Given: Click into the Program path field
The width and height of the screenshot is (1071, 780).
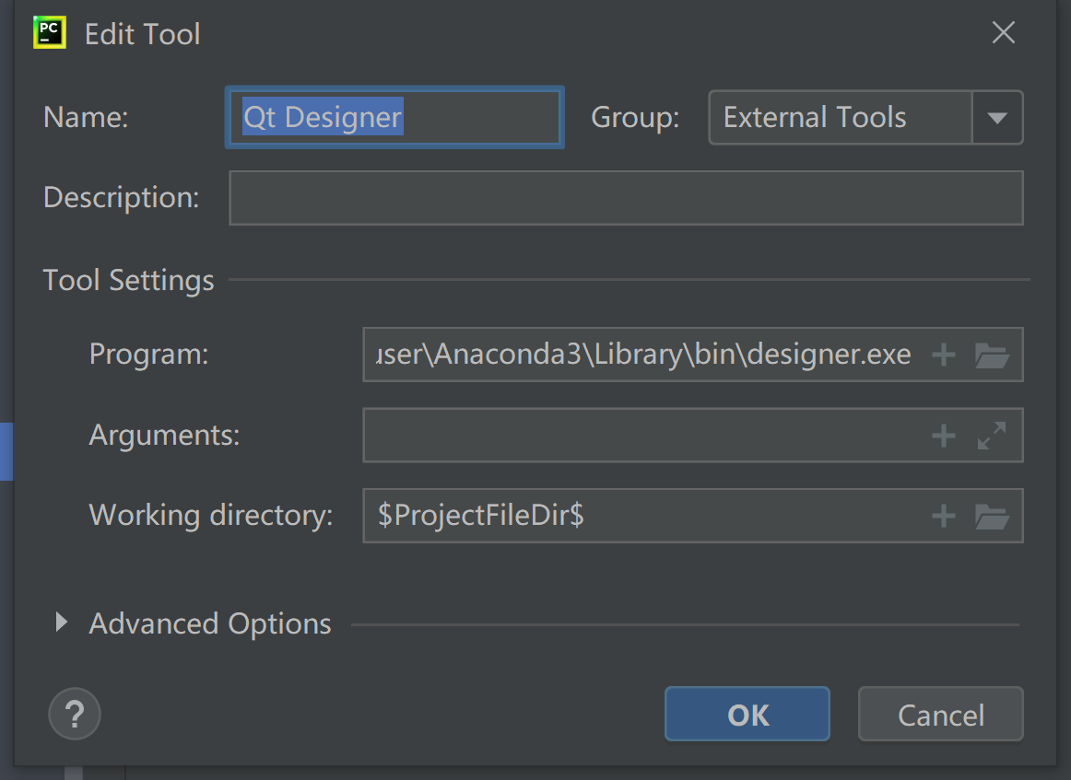Looking at the screenshot, I should pos(645,355).
